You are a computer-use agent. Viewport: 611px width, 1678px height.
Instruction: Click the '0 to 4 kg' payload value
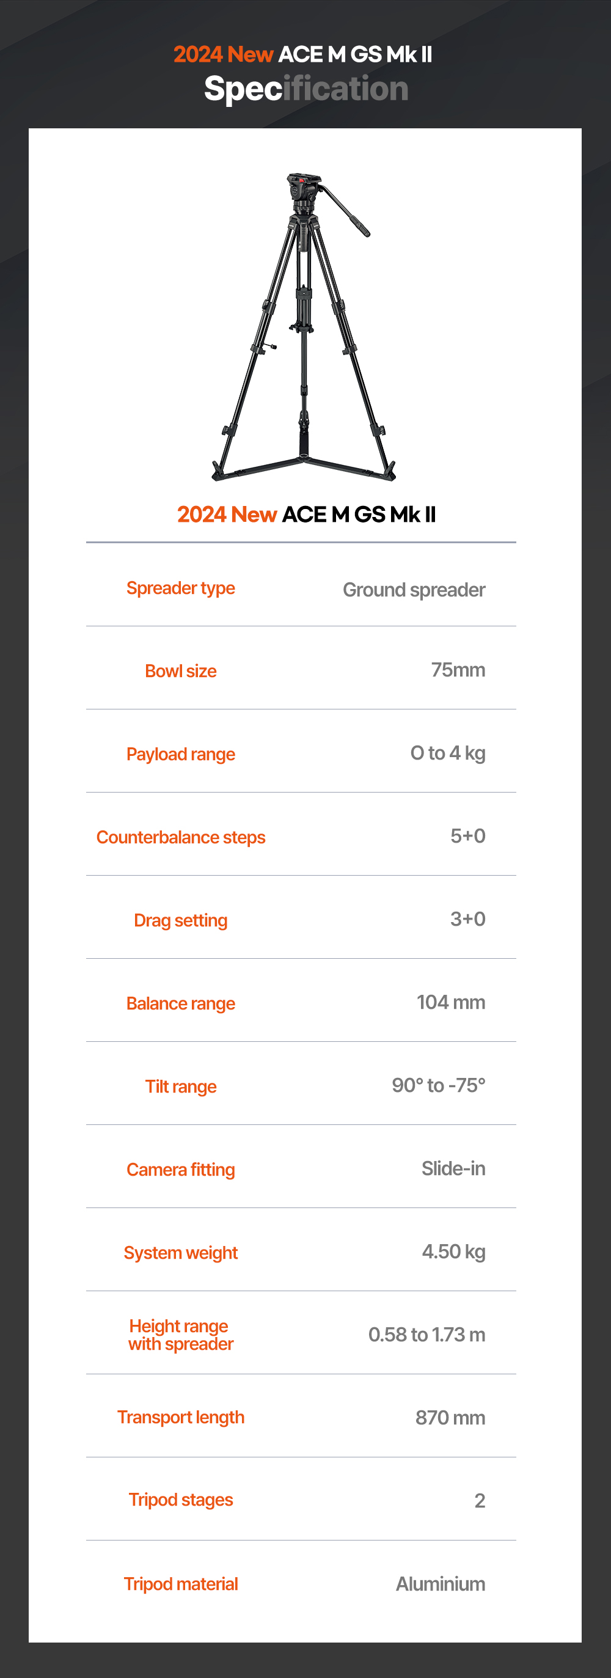point(447,753)
